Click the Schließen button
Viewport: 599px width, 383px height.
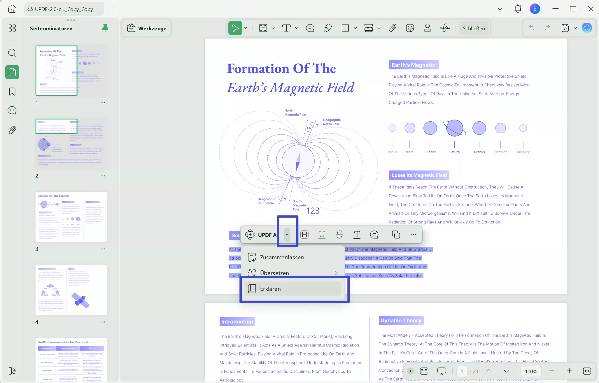tap(474, 28)
